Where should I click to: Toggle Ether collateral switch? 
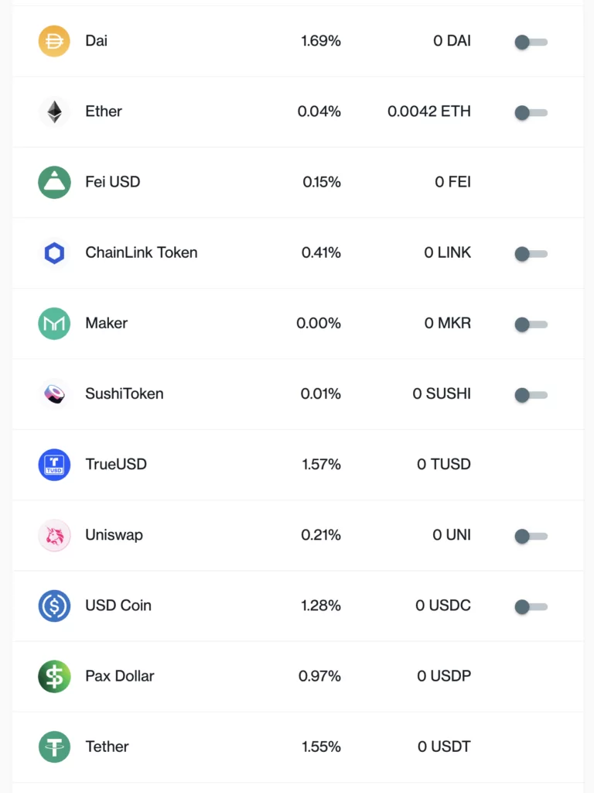tap(531, 112)
